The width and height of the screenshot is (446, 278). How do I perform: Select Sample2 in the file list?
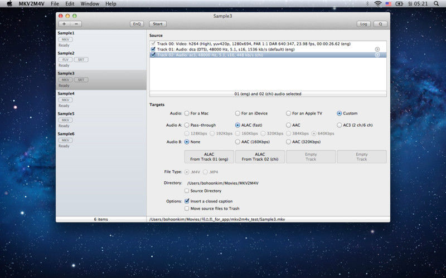101,59
